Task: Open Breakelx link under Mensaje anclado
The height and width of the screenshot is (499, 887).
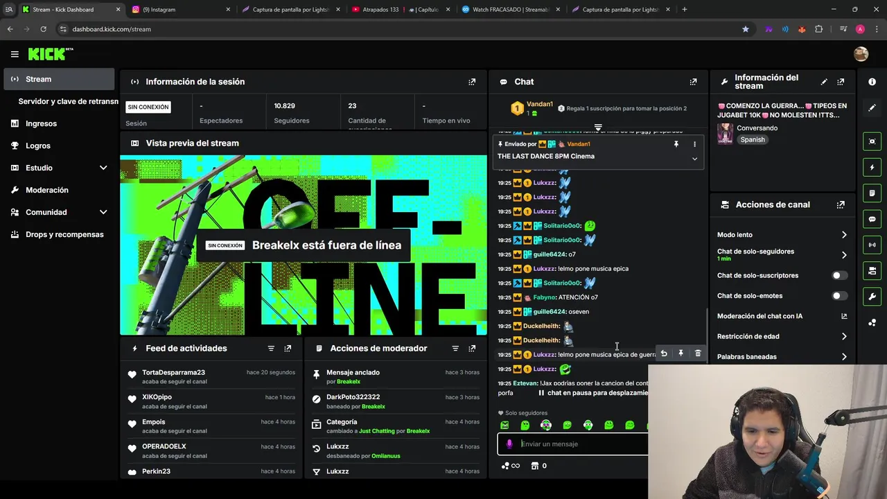Action: click(349, 382)
